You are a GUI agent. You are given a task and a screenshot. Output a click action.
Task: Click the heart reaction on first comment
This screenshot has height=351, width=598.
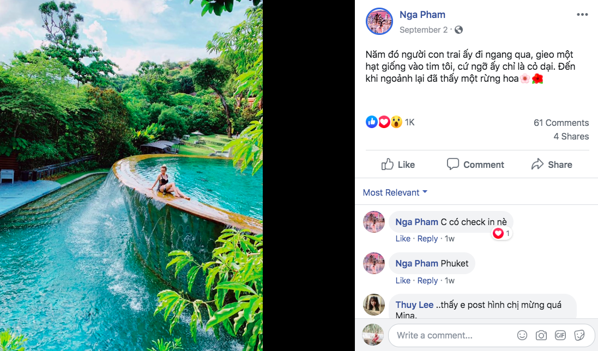coord(498,233)
